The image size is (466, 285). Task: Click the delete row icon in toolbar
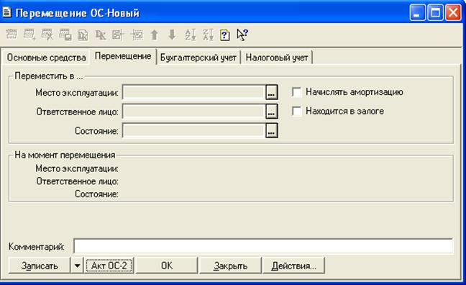tap(47, 35)
